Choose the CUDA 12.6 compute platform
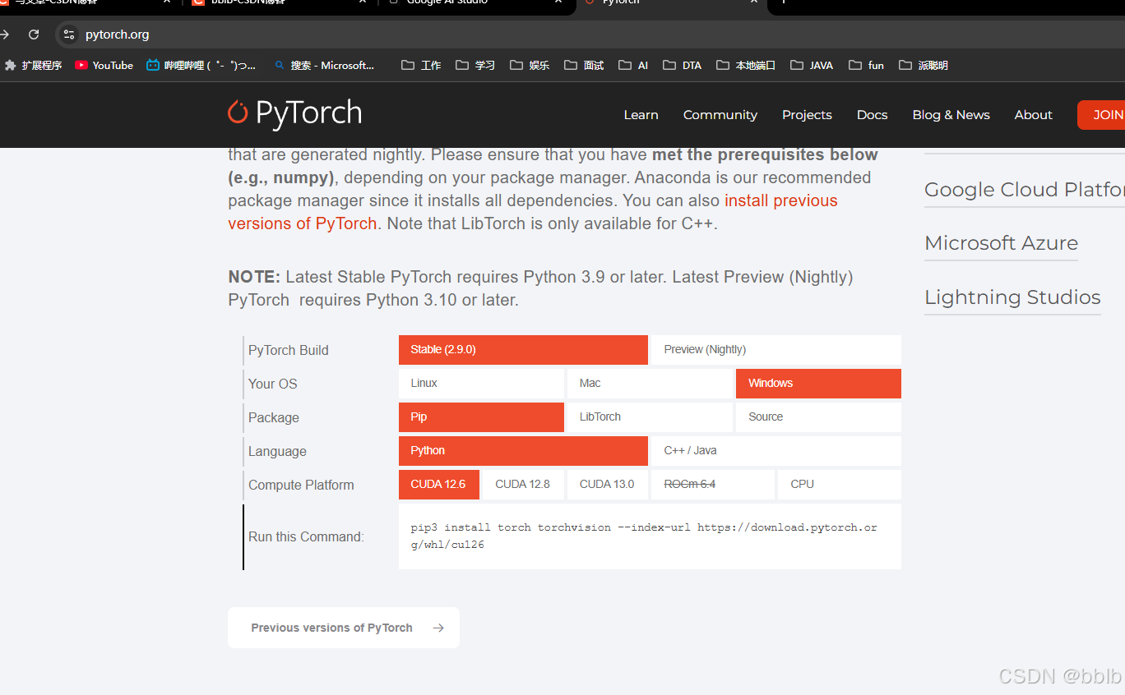 coord(439,485)
